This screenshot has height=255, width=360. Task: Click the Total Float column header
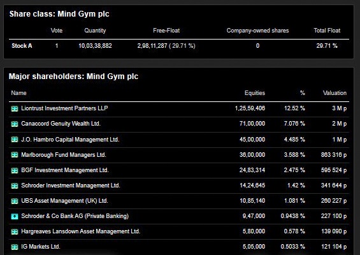[x=327, y=31]
